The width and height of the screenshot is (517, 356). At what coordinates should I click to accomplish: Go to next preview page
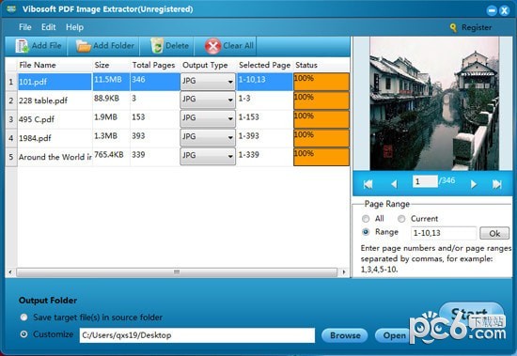(474, 184)
